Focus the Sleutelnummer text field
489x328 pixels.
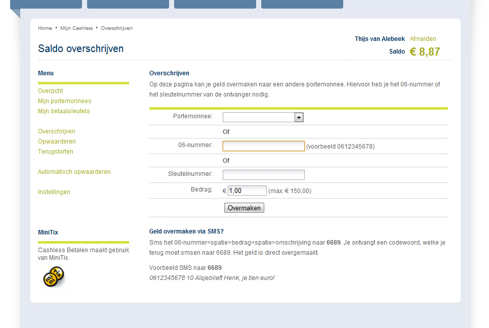[263, 175]
